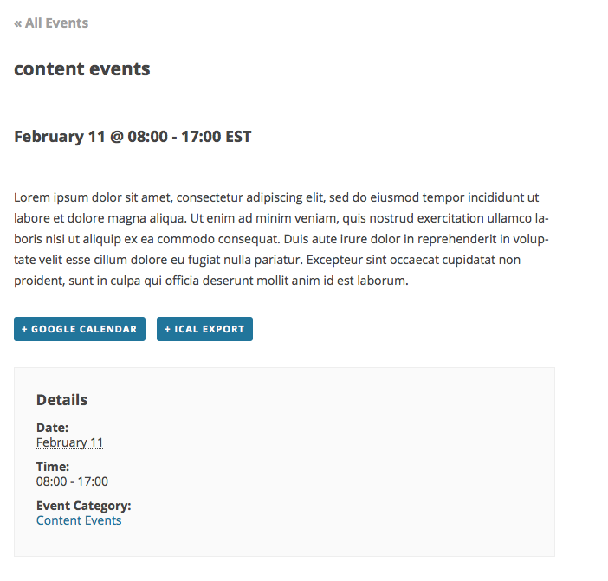
Task: Add event to Google Calendar
Action: coord(80,329)
